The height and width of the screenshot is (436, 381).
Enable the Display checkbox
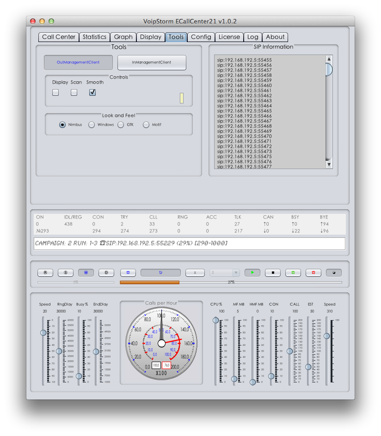pos(55,92)
